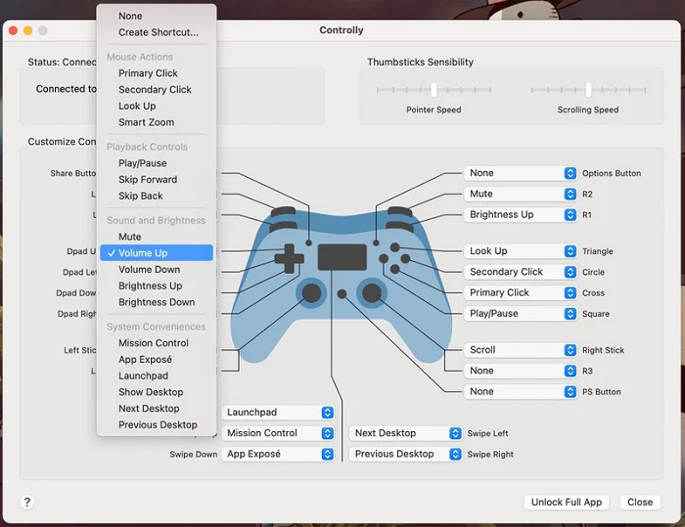Select checked Volume Up item
The height and width of the screenshot is (527, 685).
coord(157,253)
